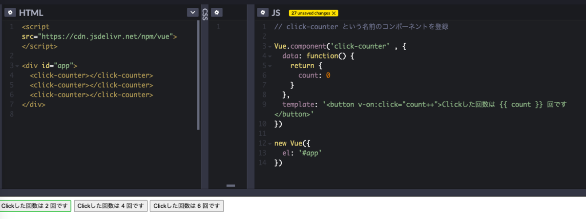Click the click-counter tag on HTML line 6
586x219 pixels.
[91, 95]
